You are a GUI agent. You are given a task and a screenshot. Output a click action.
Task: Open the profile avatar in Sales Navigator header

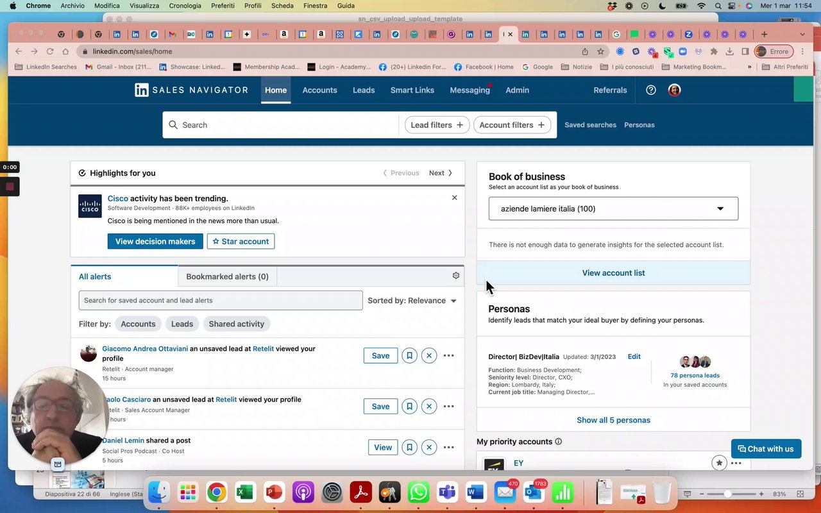click(674, 90)
